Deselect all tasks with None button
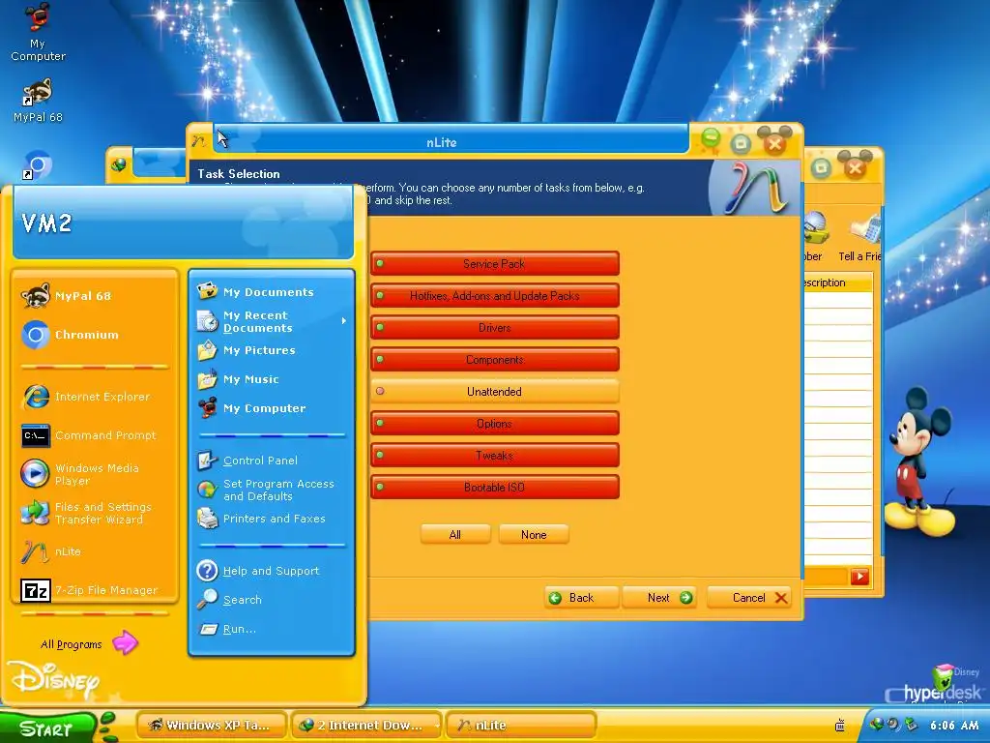This screenshot has width=990, height=743. (x=534, y=534)
